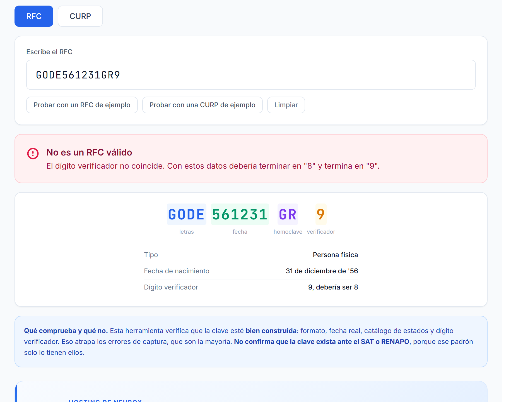Click the bold 'No confirma que la clave exista' sentence
This screenshot has width=511, height=402.
tap(322, 342)
